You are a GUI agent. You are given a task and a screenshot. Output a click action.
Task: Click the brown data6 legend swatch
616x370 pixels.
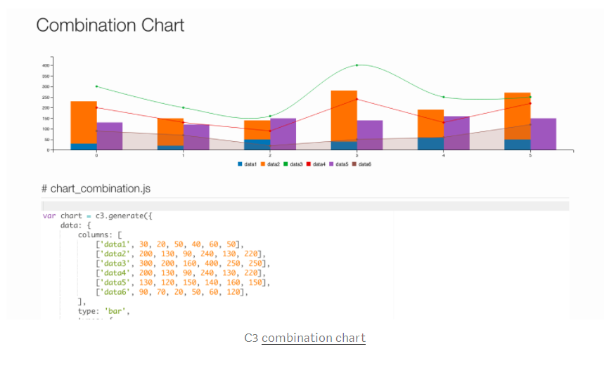tap(354, 164)
